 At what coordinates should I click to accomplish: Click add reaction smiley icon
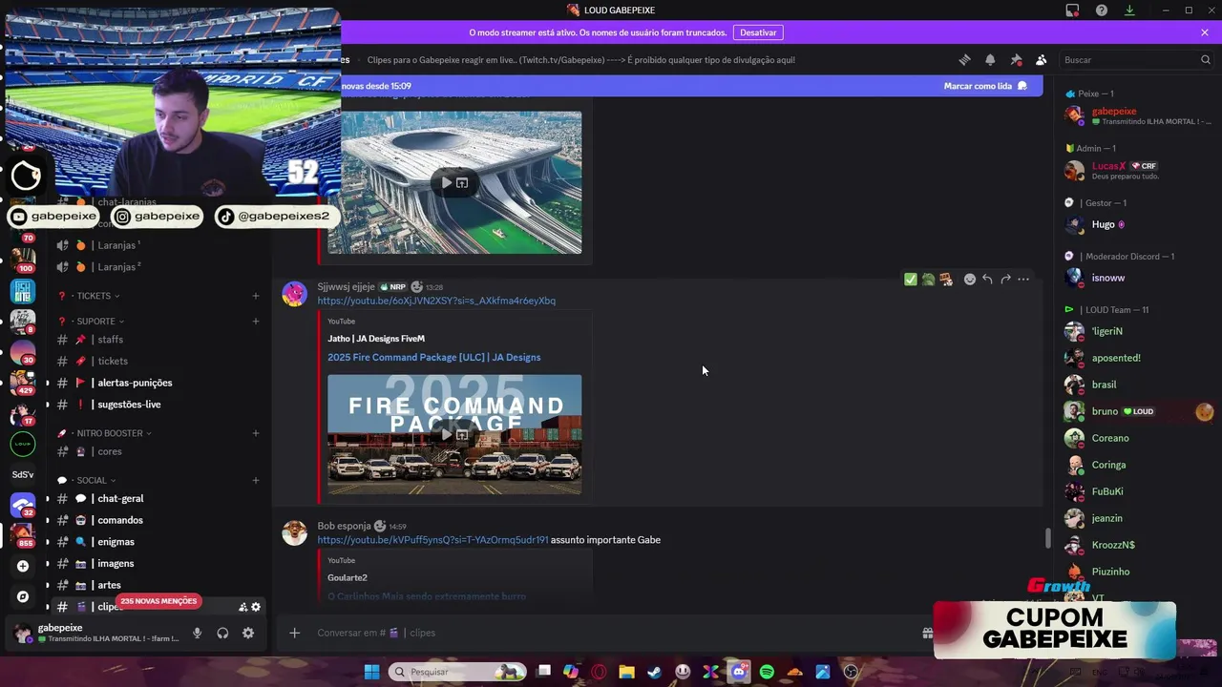coord(970,280)
